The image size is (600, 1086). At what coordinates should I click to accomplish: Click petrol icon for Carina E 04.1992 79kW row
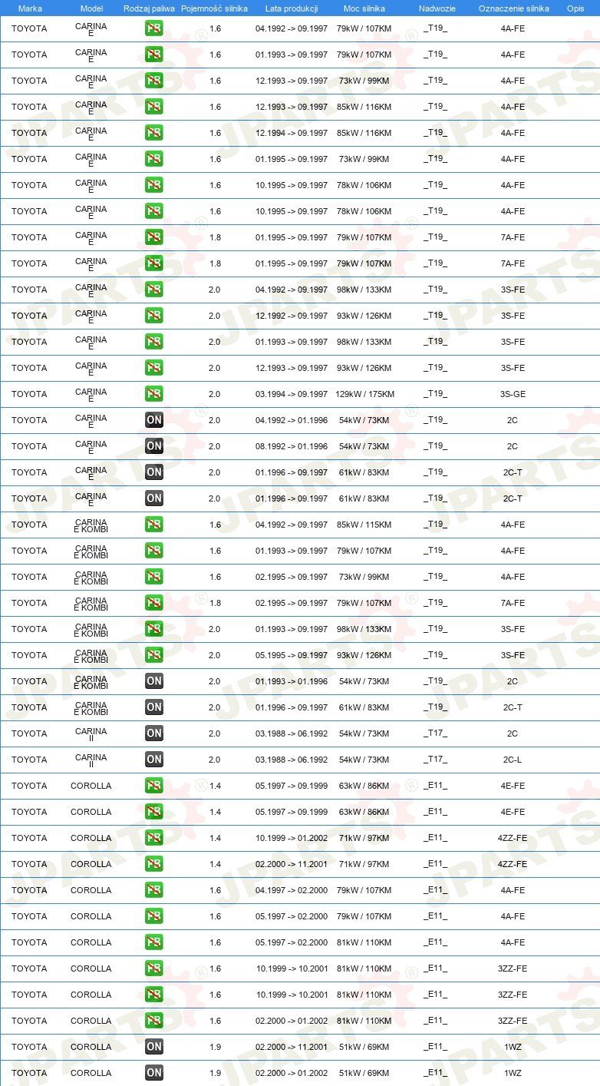point(153,28)
